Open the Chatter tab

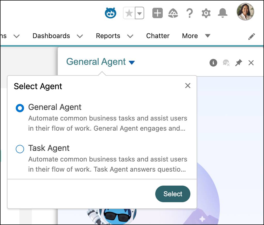coord(158,36)
